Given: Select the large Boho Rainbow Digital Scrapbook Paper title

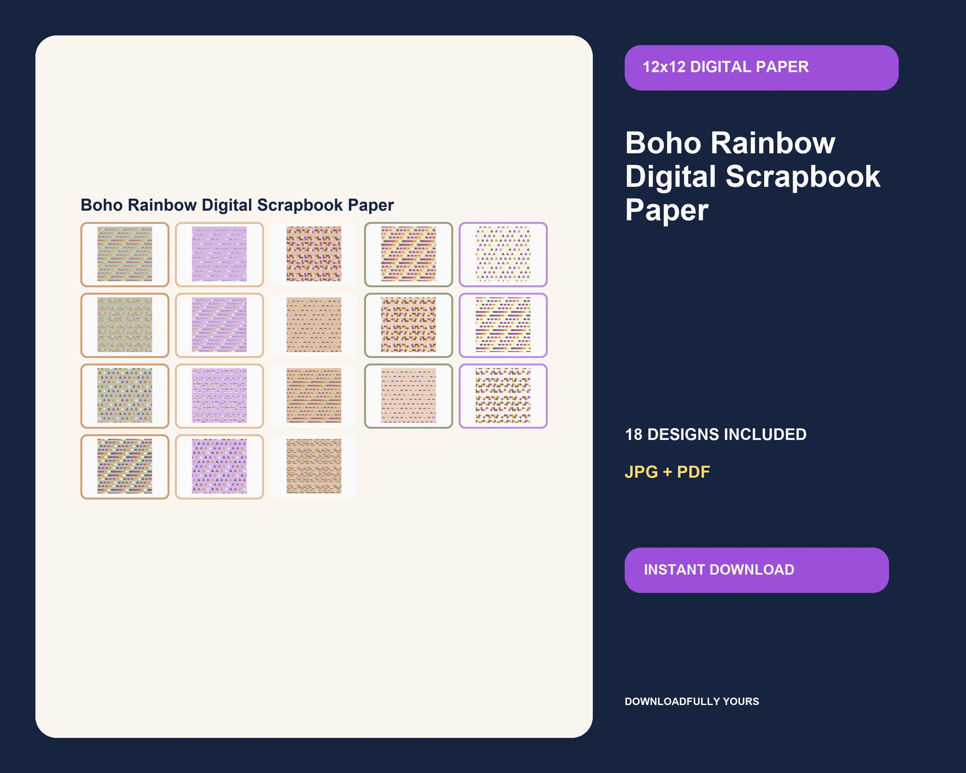Looking at the screenshot, I should [753, 176].
